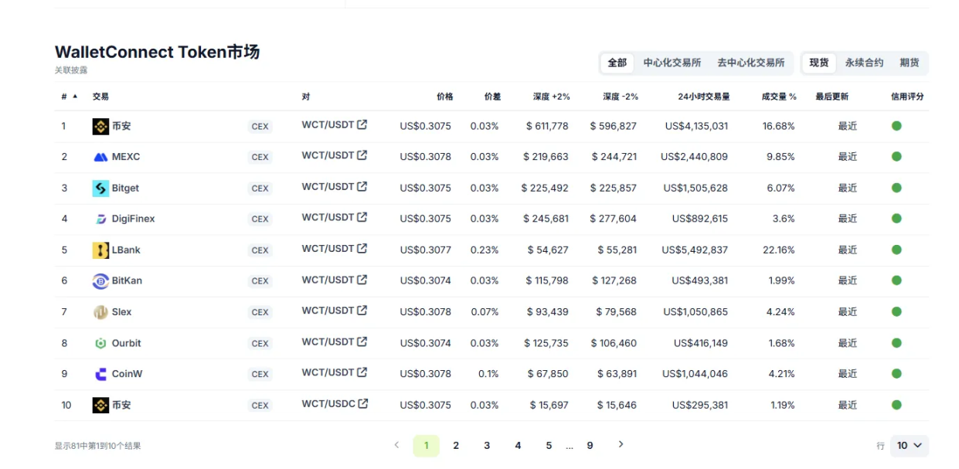Click the Bitget exchange logo

point(100,188)
